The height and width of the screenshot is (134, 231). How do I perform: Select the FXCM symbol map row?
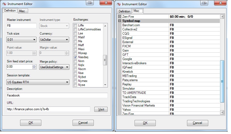coord(171,46)
